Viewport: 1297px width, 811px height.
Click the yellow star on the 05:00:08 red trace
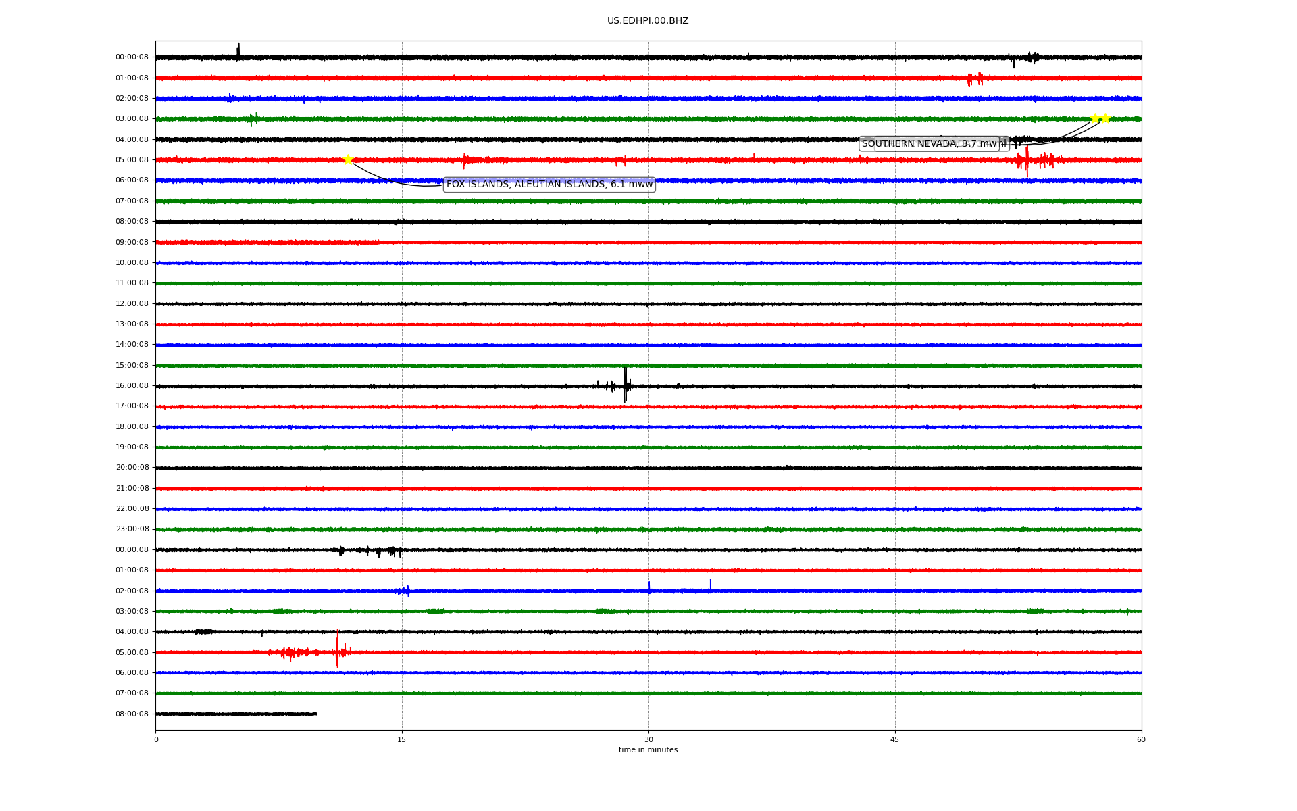348,160
